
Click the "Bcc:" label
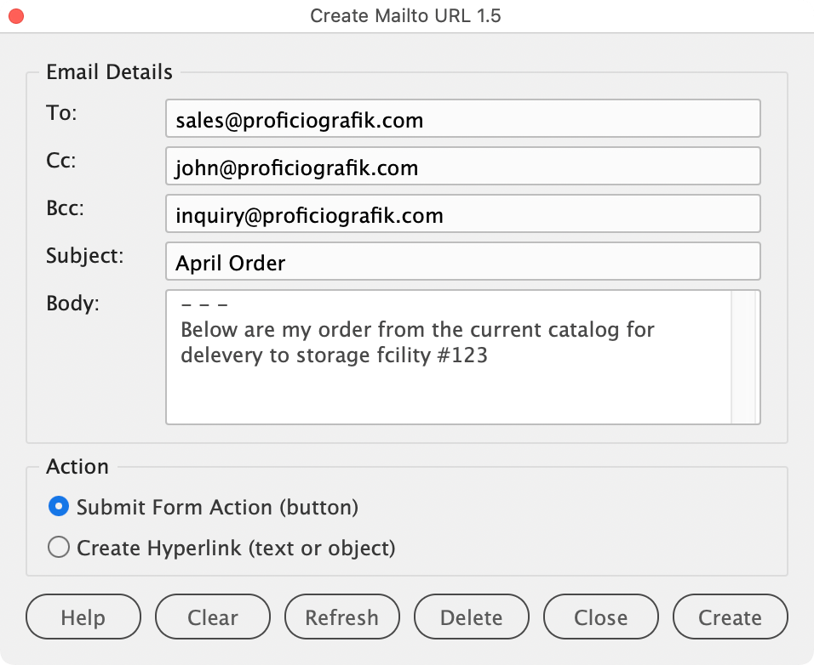[65, 208]
